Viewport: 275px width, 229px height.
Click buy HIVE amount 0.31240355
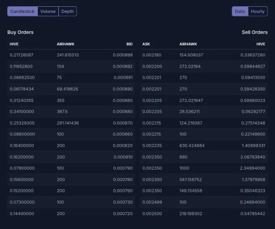pyautogui.click(x=21, y=101)
